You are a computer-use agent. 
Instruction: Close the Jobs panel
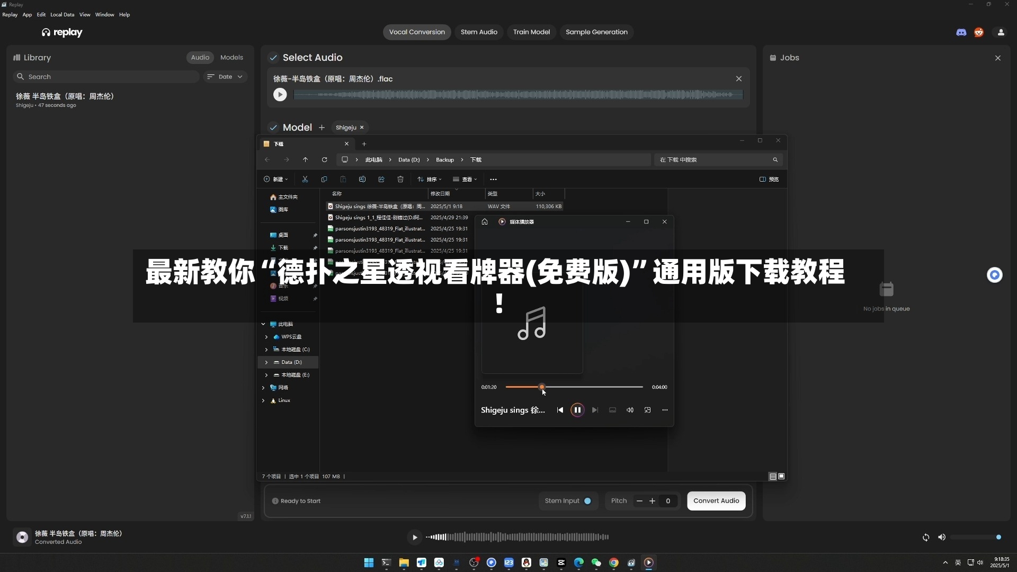(998, 58)
